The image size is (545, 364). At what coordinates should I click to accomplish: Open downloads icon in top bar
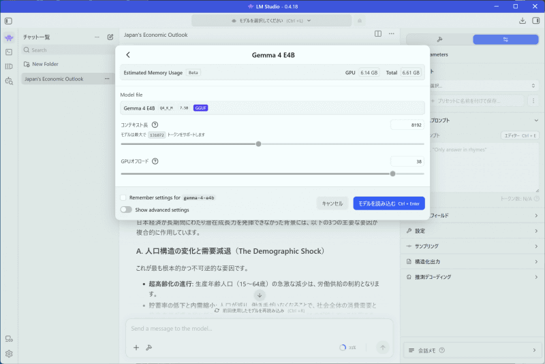pos(523,21)
